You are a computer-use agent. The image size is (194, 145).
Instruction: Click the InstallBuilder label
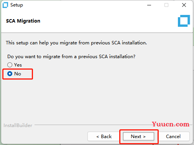tap(18, 125)
